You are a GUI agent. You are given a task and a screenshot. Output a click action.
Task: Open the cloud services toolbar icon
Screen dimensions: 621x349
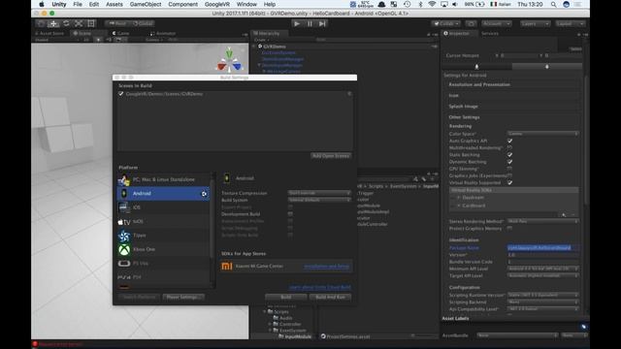471,23
